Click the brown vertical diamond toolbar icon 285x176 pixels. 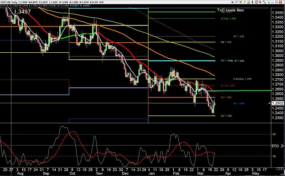point(253,2)
